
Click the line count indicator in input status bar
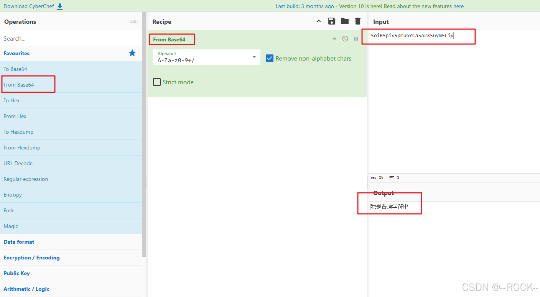(395, 177)
